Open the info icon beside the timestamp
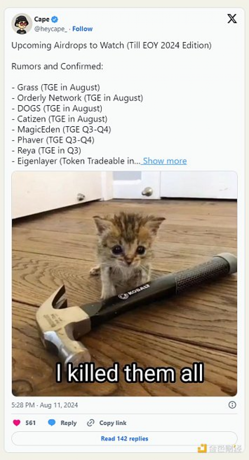 pyautogui.click(x=232, y=405)
